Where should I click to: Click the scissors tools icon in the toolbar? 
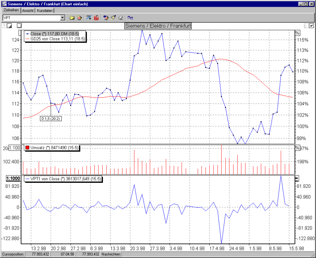click(x=89, y=17)
